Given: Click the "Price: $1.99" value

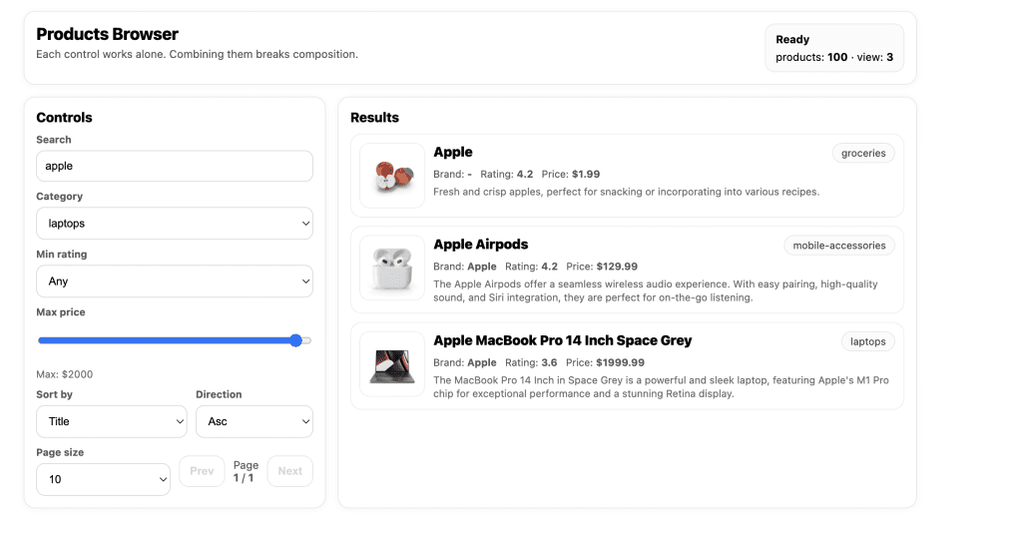Looking at the screenshot, I should (x=571, y=174).
